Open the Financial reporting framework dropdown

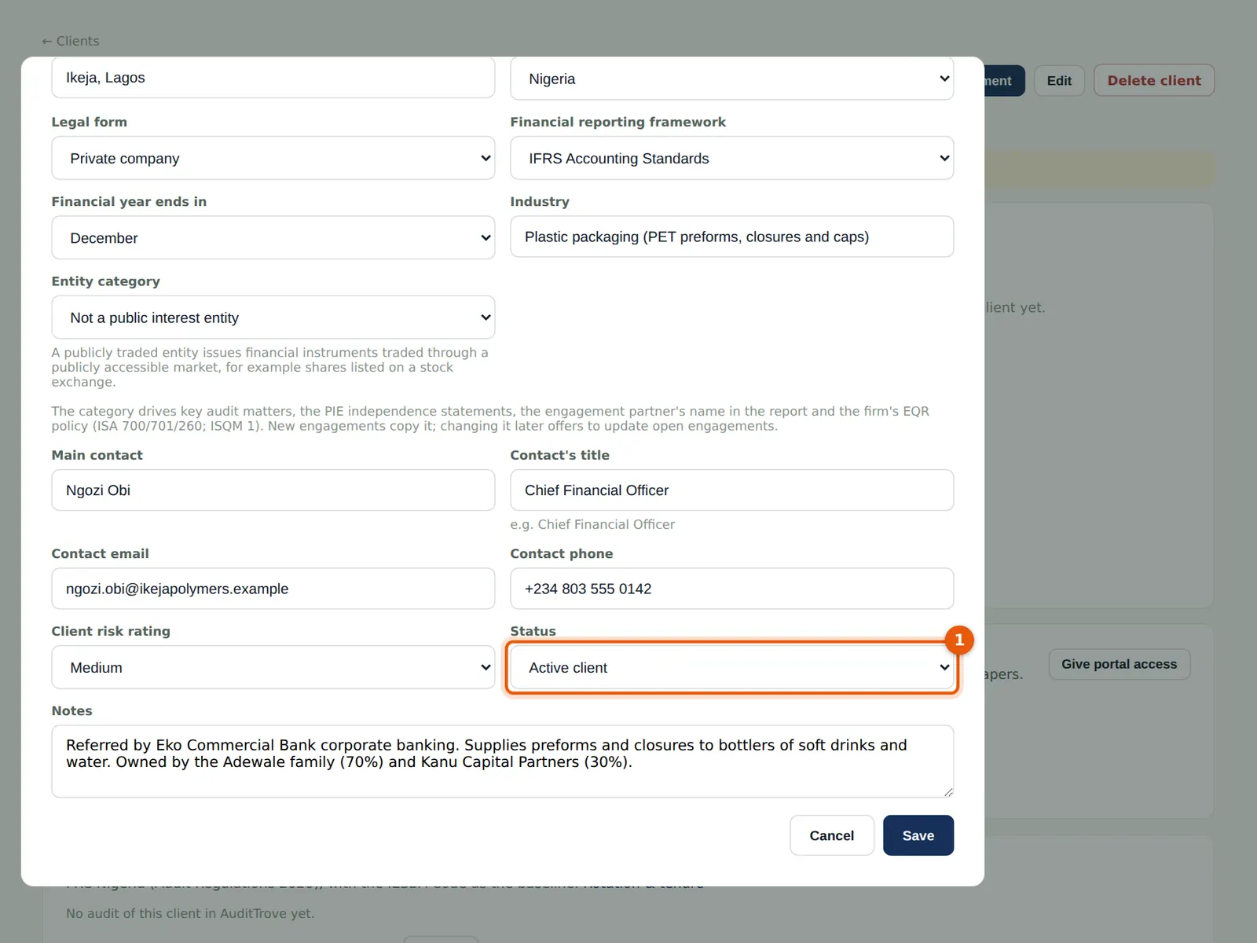pyautogui.click(x=731, y=158)
